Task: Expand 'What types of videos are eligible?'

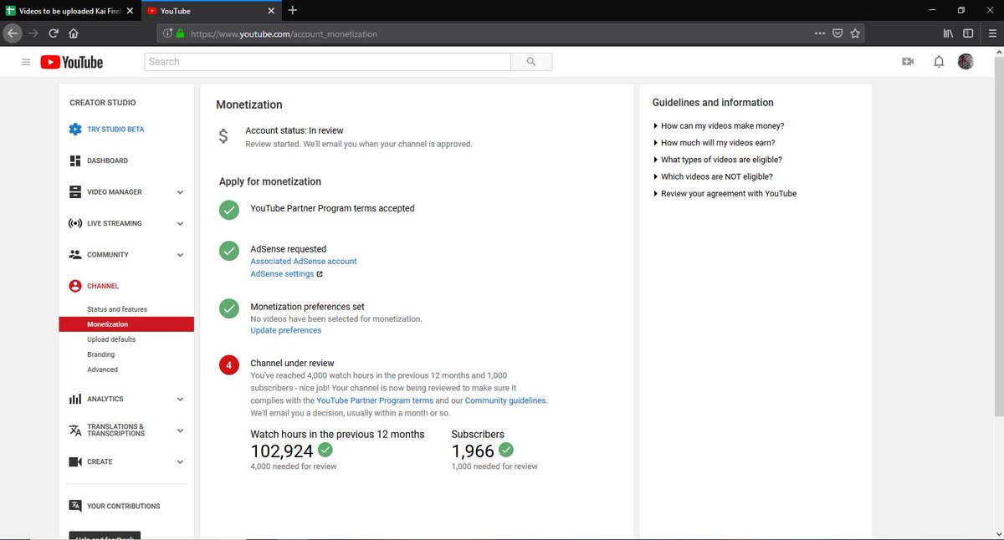Action: pos(717,160)
